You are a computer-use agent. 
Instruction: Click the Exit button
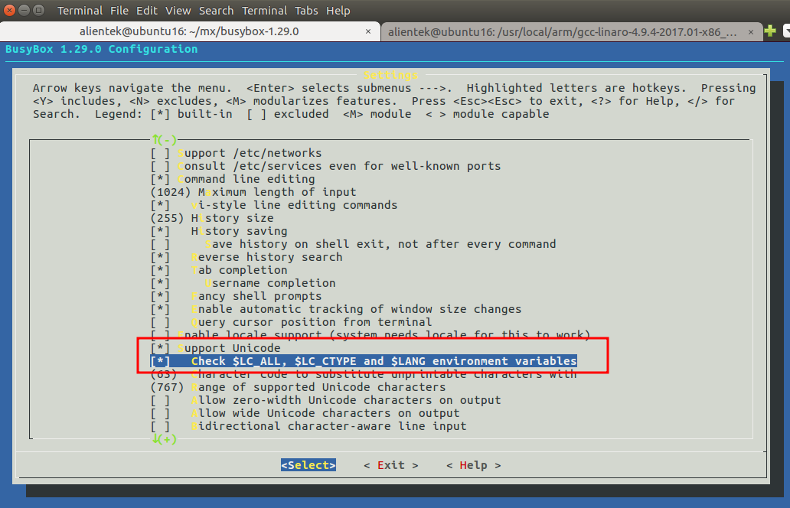391,465
